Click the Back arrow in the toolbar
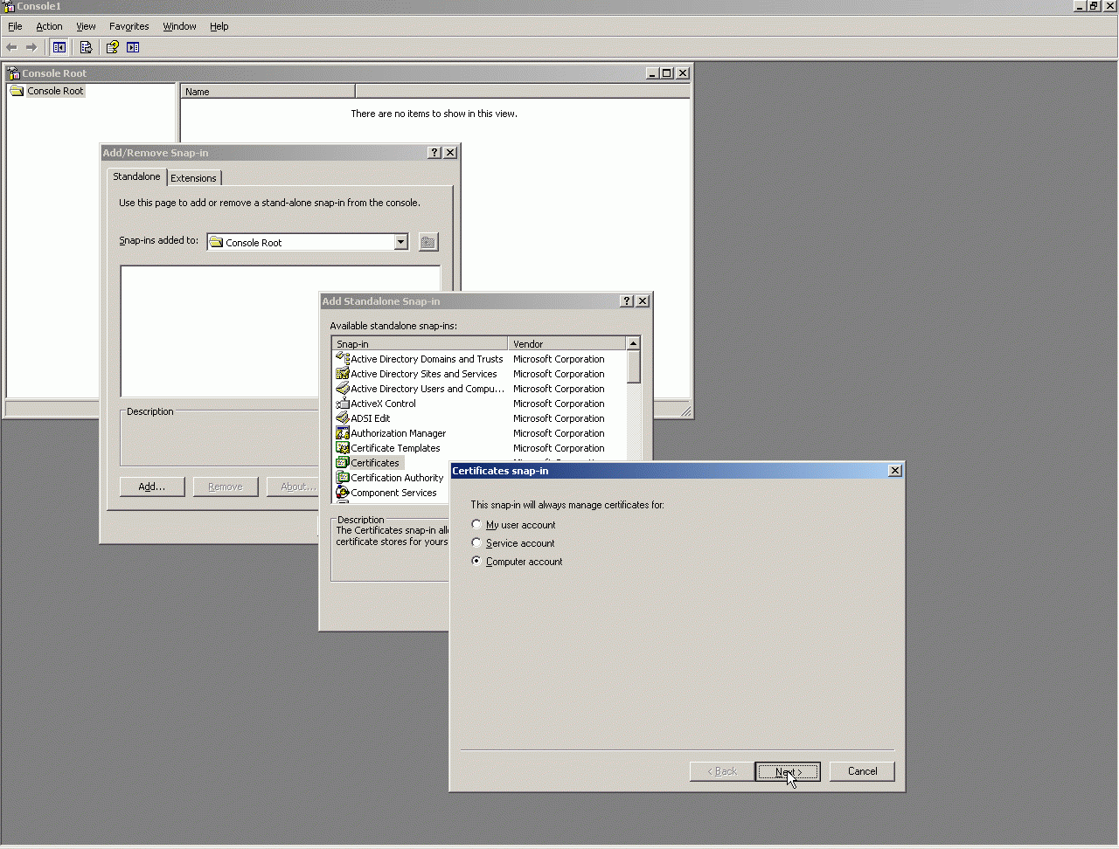This screenshot has width=1119, height=849. click(11, 47)
